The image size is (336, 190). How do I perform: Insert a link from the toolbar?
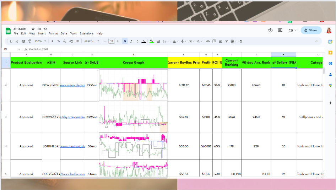tap(208, 41)
